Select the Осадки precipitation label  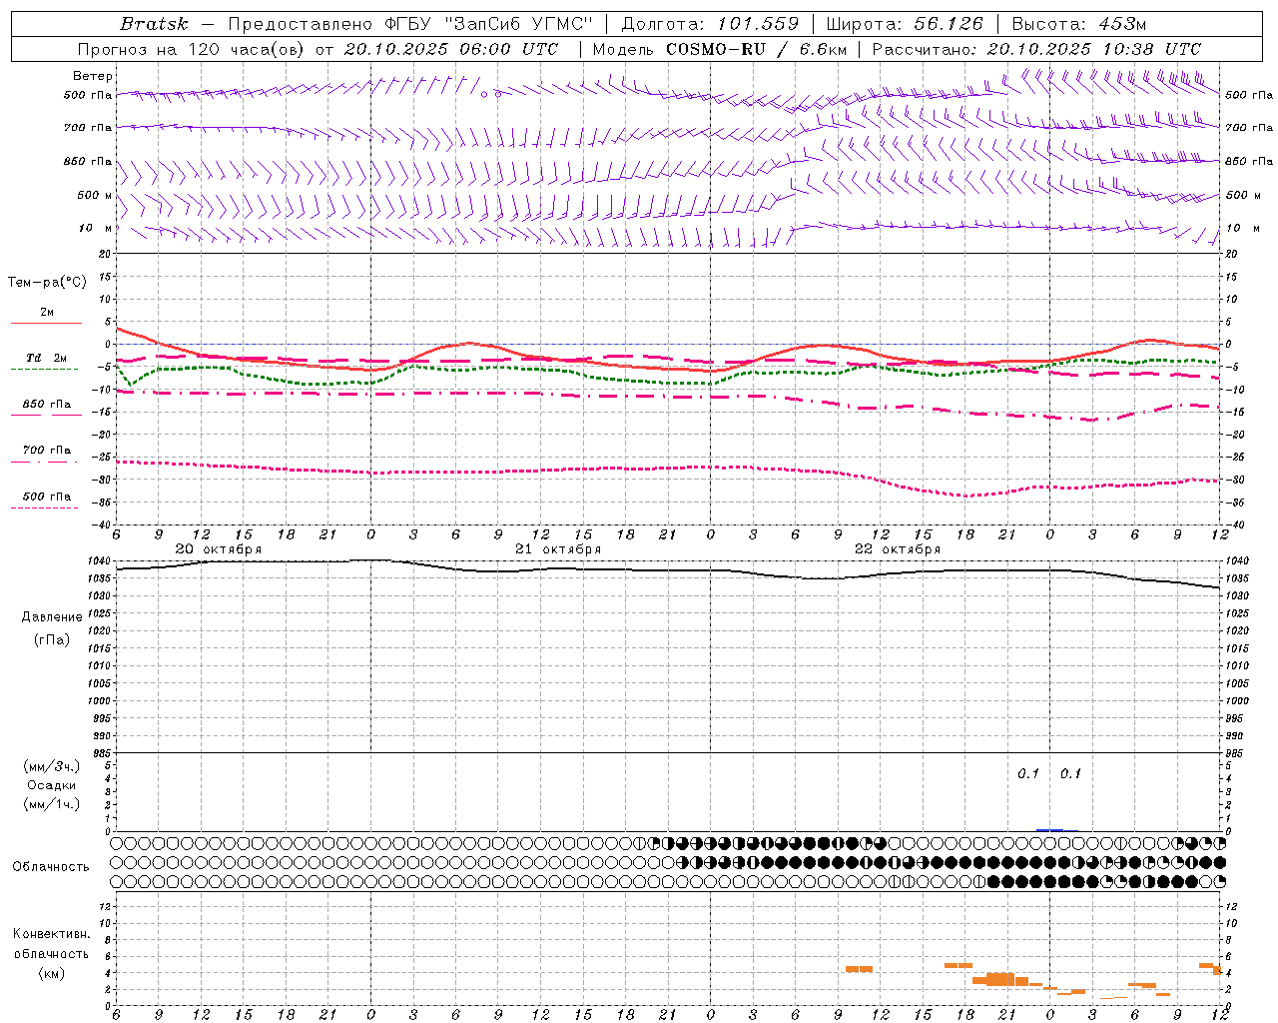point(52,785)
